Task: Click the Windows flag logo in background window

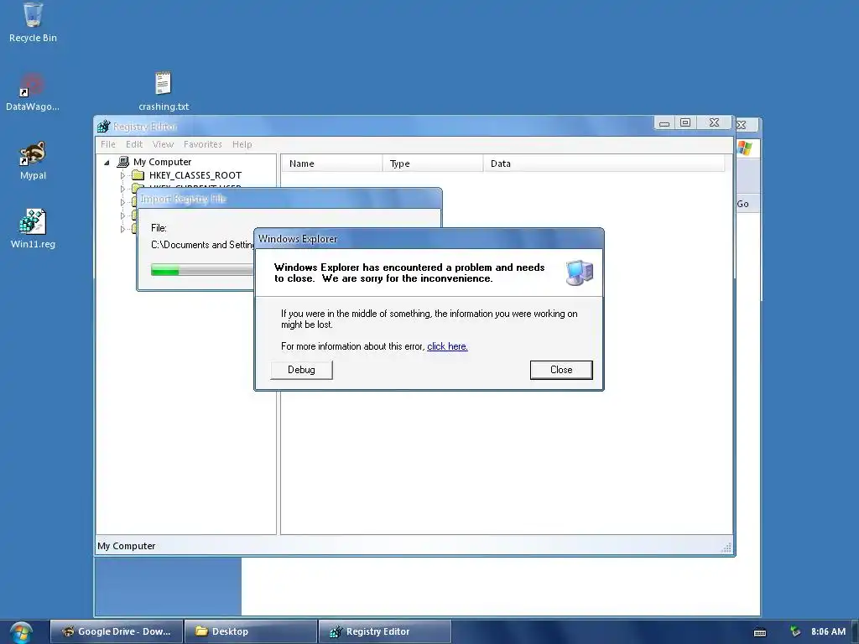Action: [x=745, y=148]
